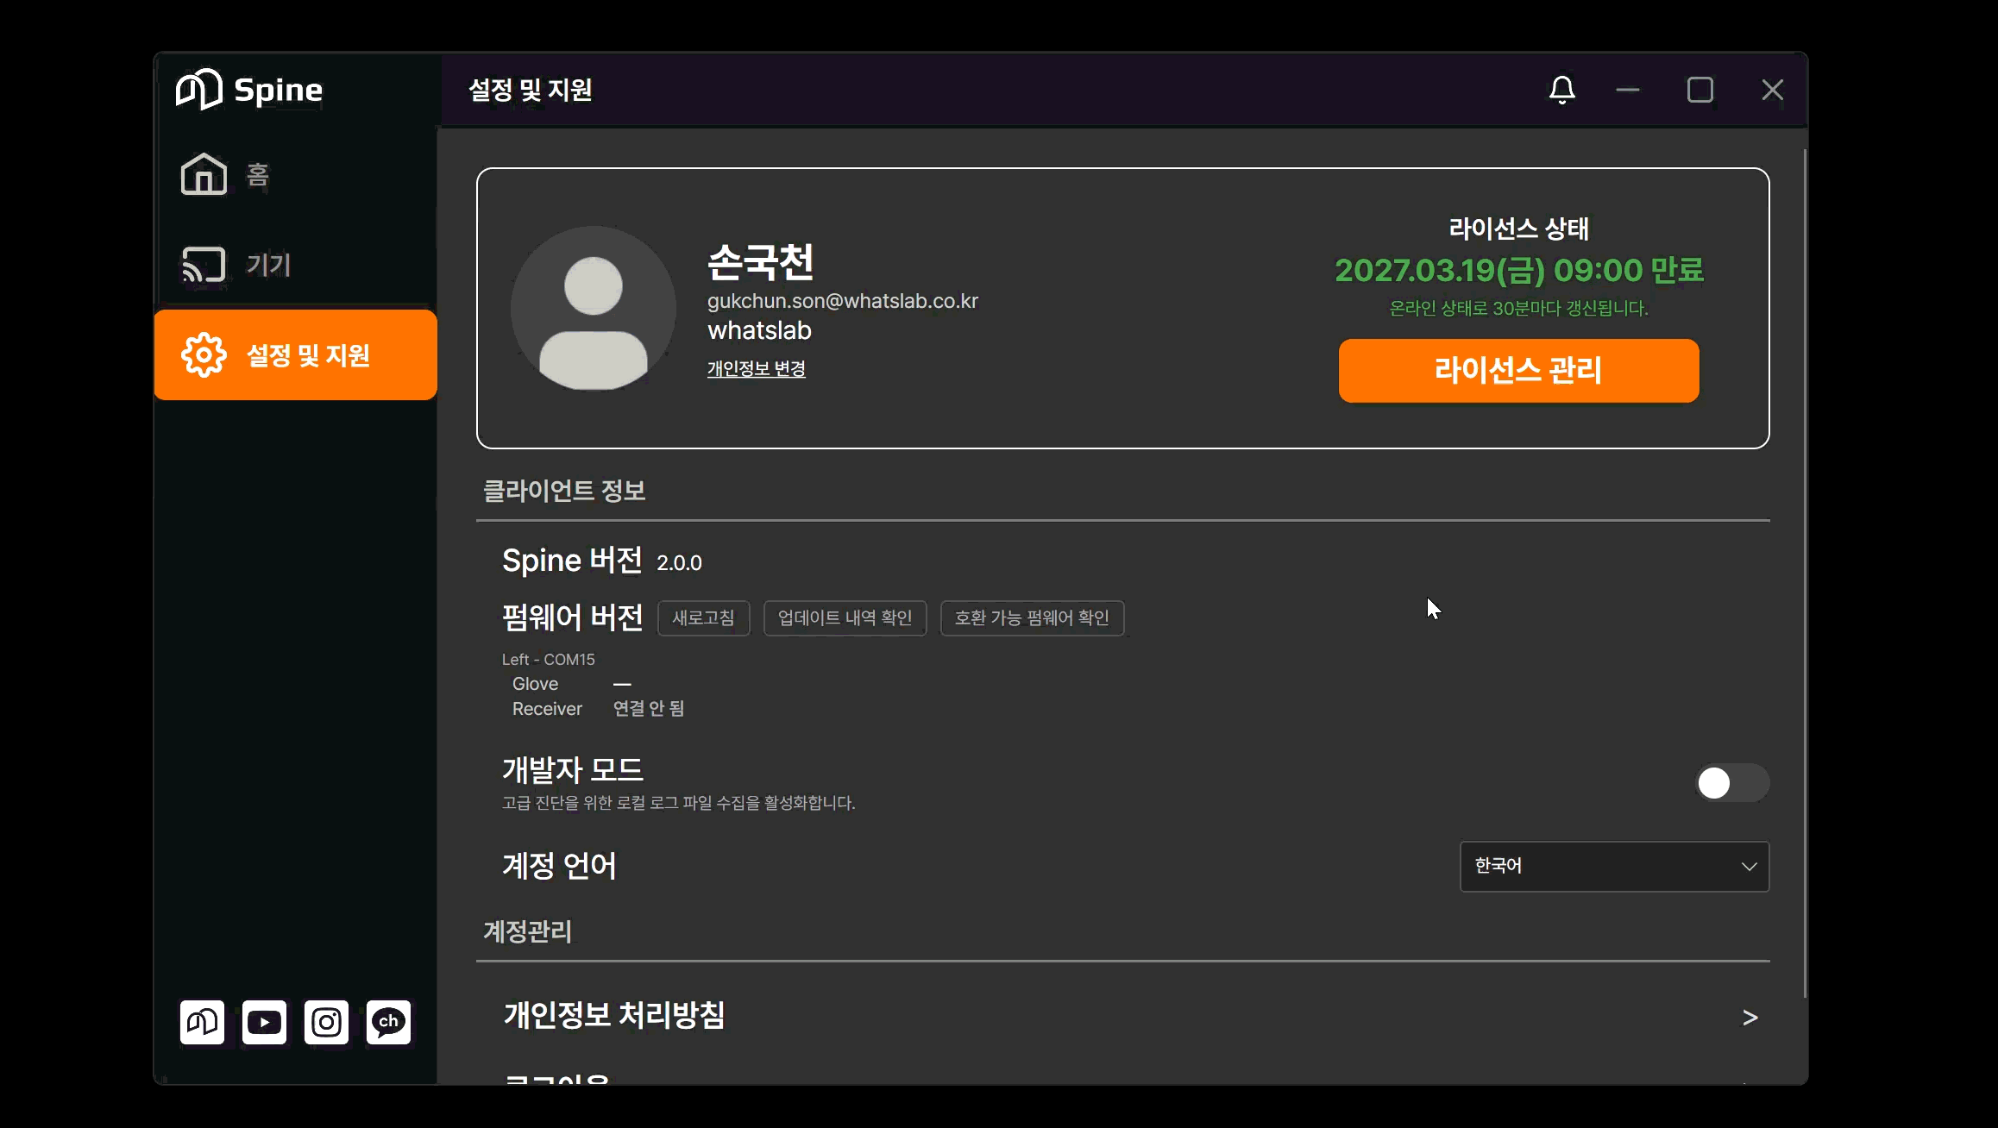
Task: Click the user profile avatar picture
Action: click(594, 308)
